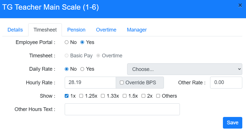The height and width of the screenshot is (132, 246).
Task: Enable the 1.25x show checkbox
Action: tap(81, 96)
